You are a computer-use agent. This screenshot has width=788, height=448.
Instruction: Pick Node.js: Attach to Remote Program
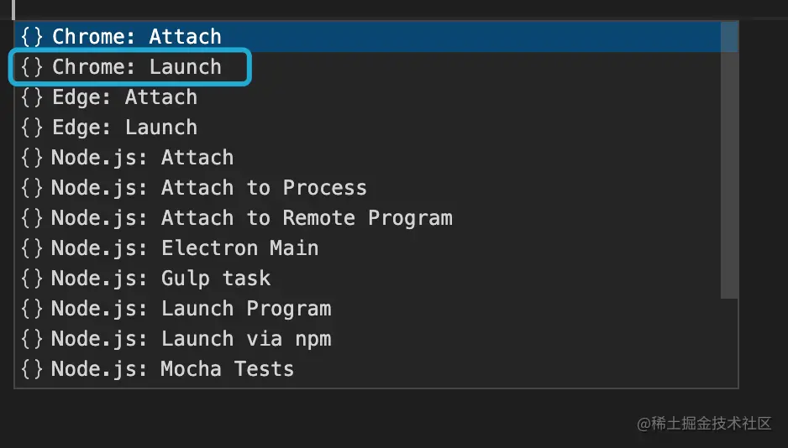click(x=251, y=218)
